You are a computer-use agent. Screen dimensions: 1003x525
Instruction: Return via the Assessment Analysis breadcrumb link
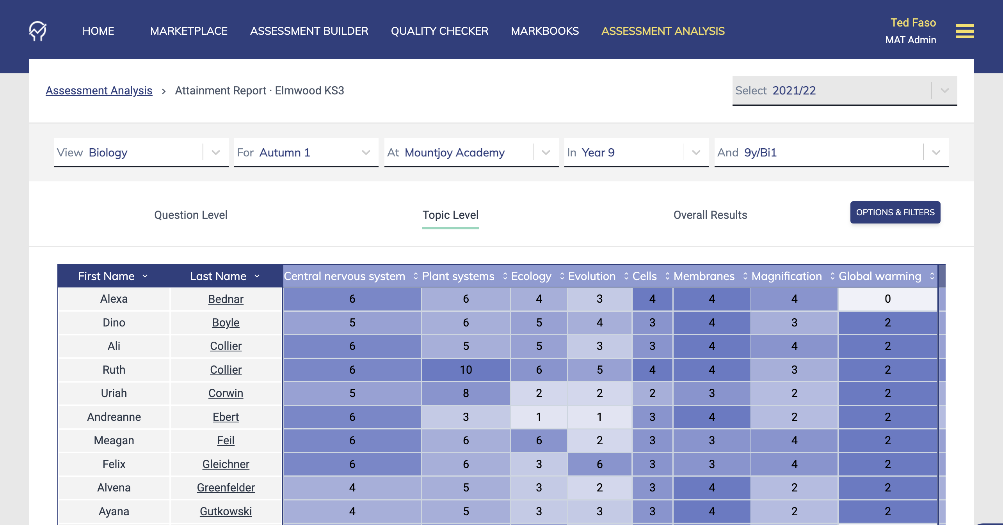pyautogui.click(x=99, y=90)
